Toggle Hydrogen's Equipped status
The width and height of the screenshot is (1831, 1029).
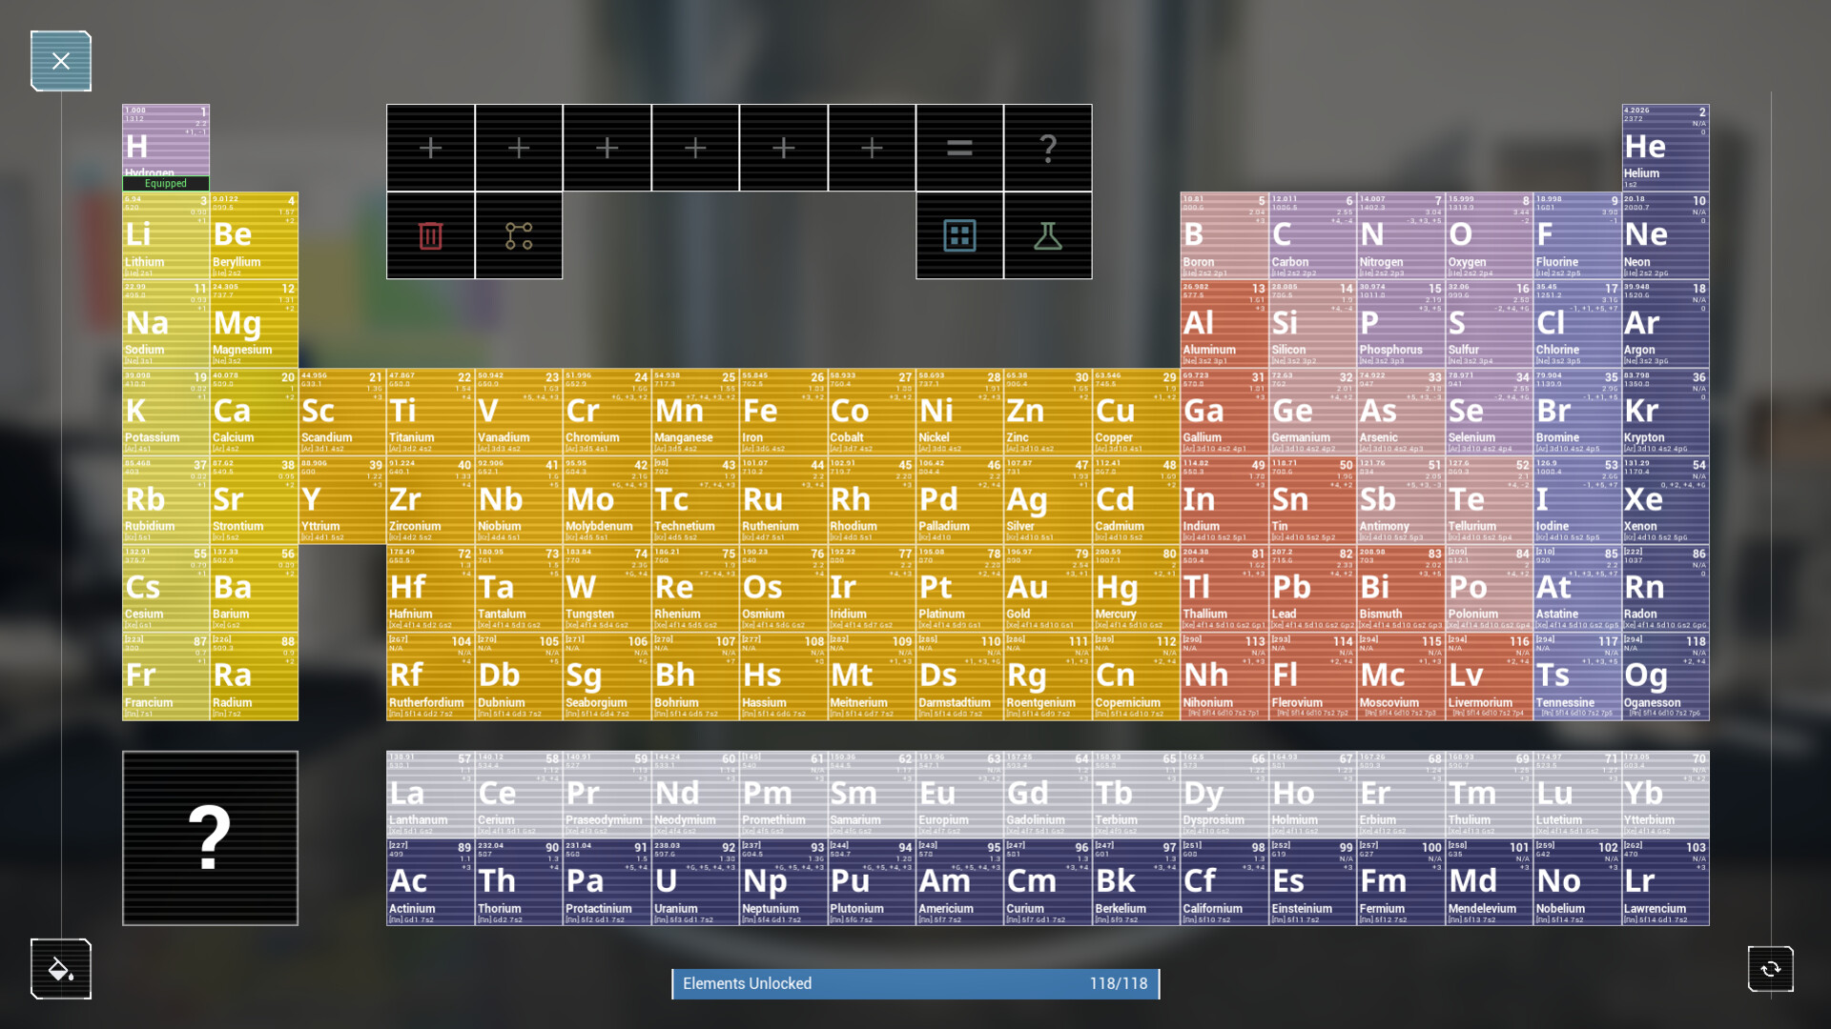coord(164,183)
